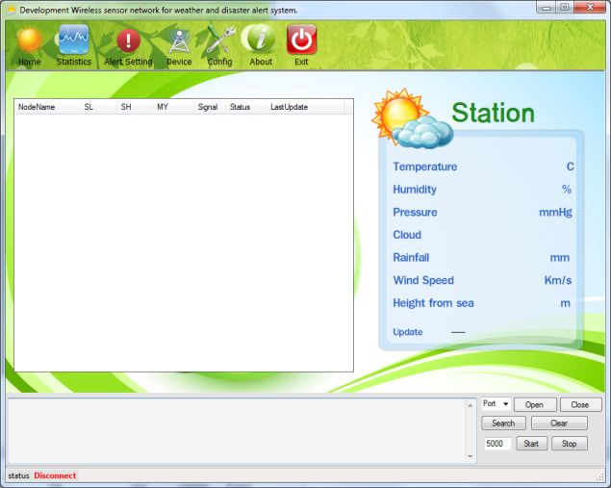Click the Clear button
This screenshot has width=611, height=488.
[559, 423]
